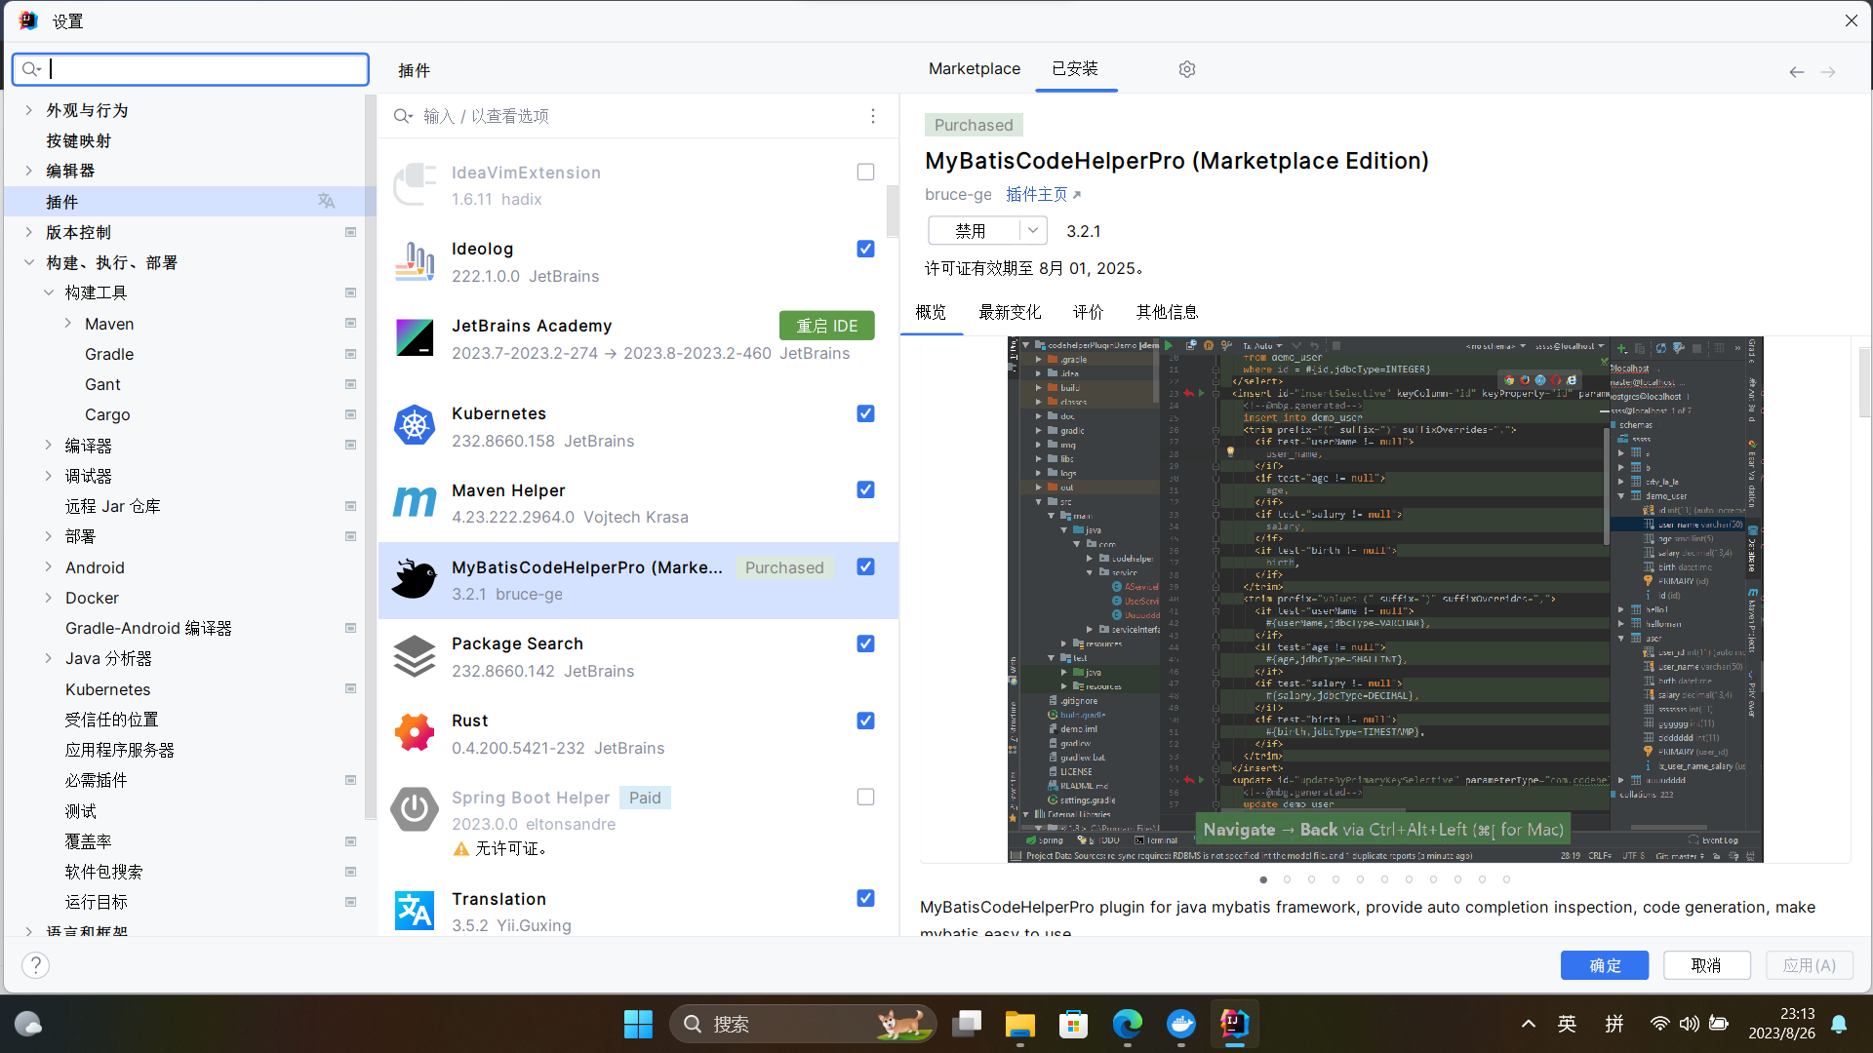Switch to the Marketplace tab
Image resolution: width=1873 pixels, height=1053 pixels.
point(974,68)
